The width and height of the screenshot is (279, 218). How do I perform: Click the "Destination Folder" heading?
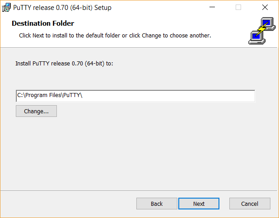pyautogui.click(x=43, y=23)
